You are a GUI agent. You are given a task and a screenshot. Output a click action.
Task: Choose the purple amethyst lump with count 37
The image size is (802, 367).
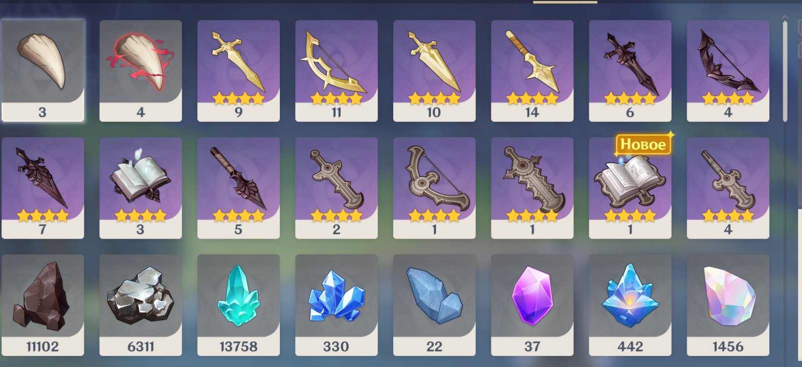point(532,305)
